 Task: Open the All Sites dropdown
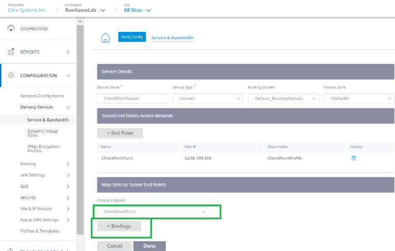click(138, 10)
